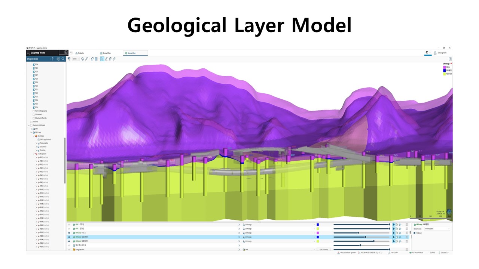Take a scene screenshot with camera icon
The height and width of the screenshot is (269, 479).
450,59
